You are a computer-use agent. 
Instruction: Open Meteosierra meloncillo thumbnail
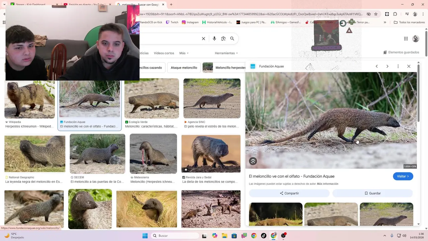153,154
